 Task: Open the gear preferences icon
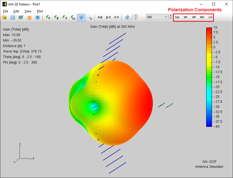point(38,17)
